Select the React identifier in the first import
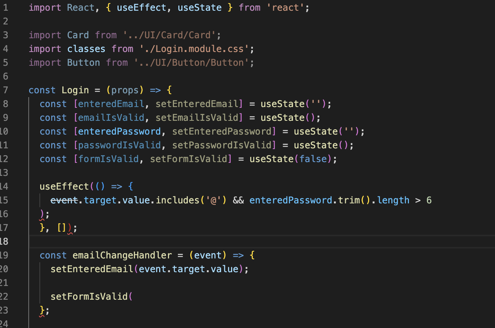Image resolution: width=495 pixels, height=328 pixels. 81,8
